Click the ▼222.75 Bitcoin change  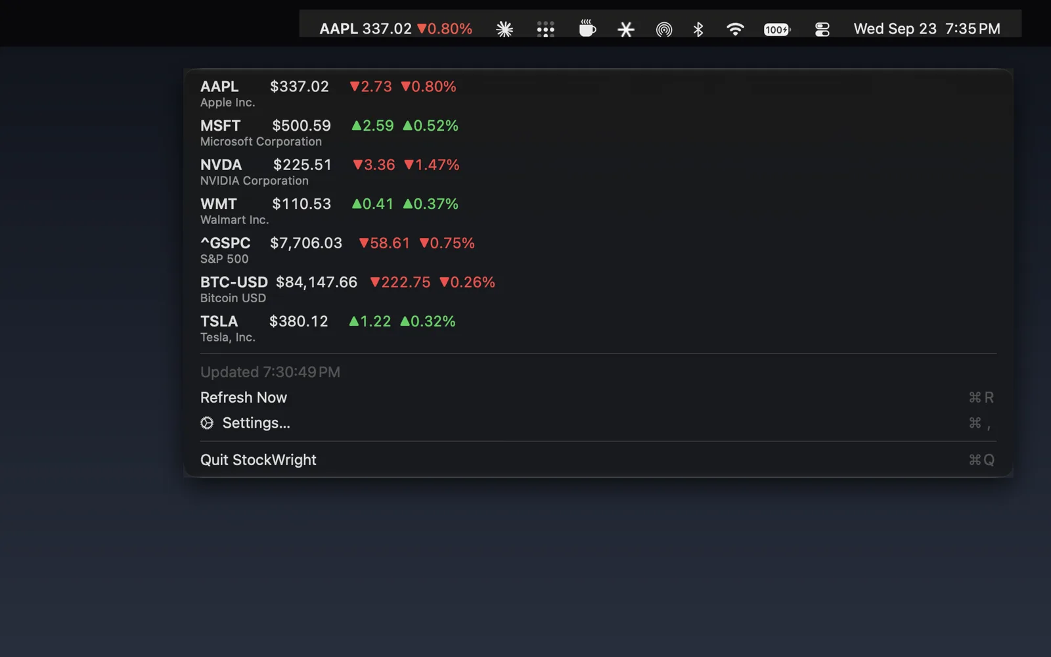tap(400, 283)
